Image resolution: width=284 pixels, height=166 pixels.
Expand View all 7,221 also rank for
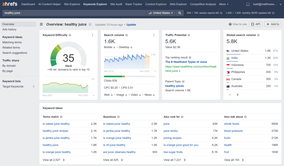175,160
